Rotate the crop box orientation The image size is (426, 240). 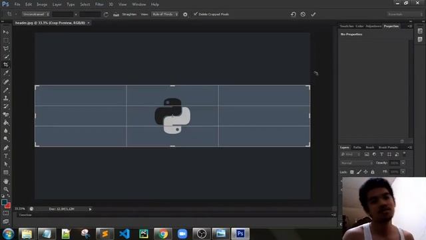(106, 15)
